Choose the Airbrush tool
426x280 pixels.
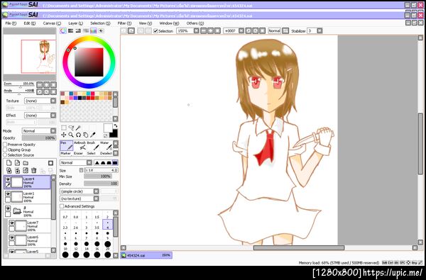(80, 146)
